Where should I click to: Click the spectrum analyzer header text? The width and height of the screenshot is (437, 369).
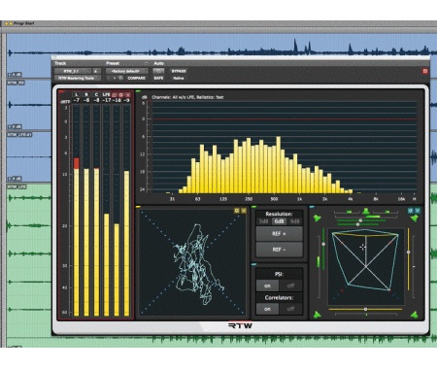point(187,97)
